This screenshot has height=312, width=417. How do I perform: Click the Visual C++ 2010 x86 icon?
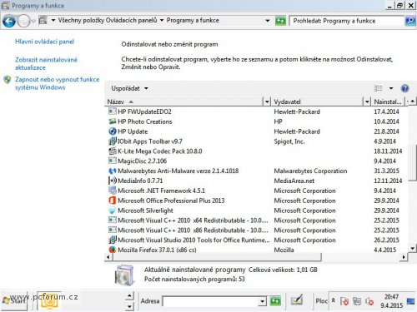click(113, 230)
